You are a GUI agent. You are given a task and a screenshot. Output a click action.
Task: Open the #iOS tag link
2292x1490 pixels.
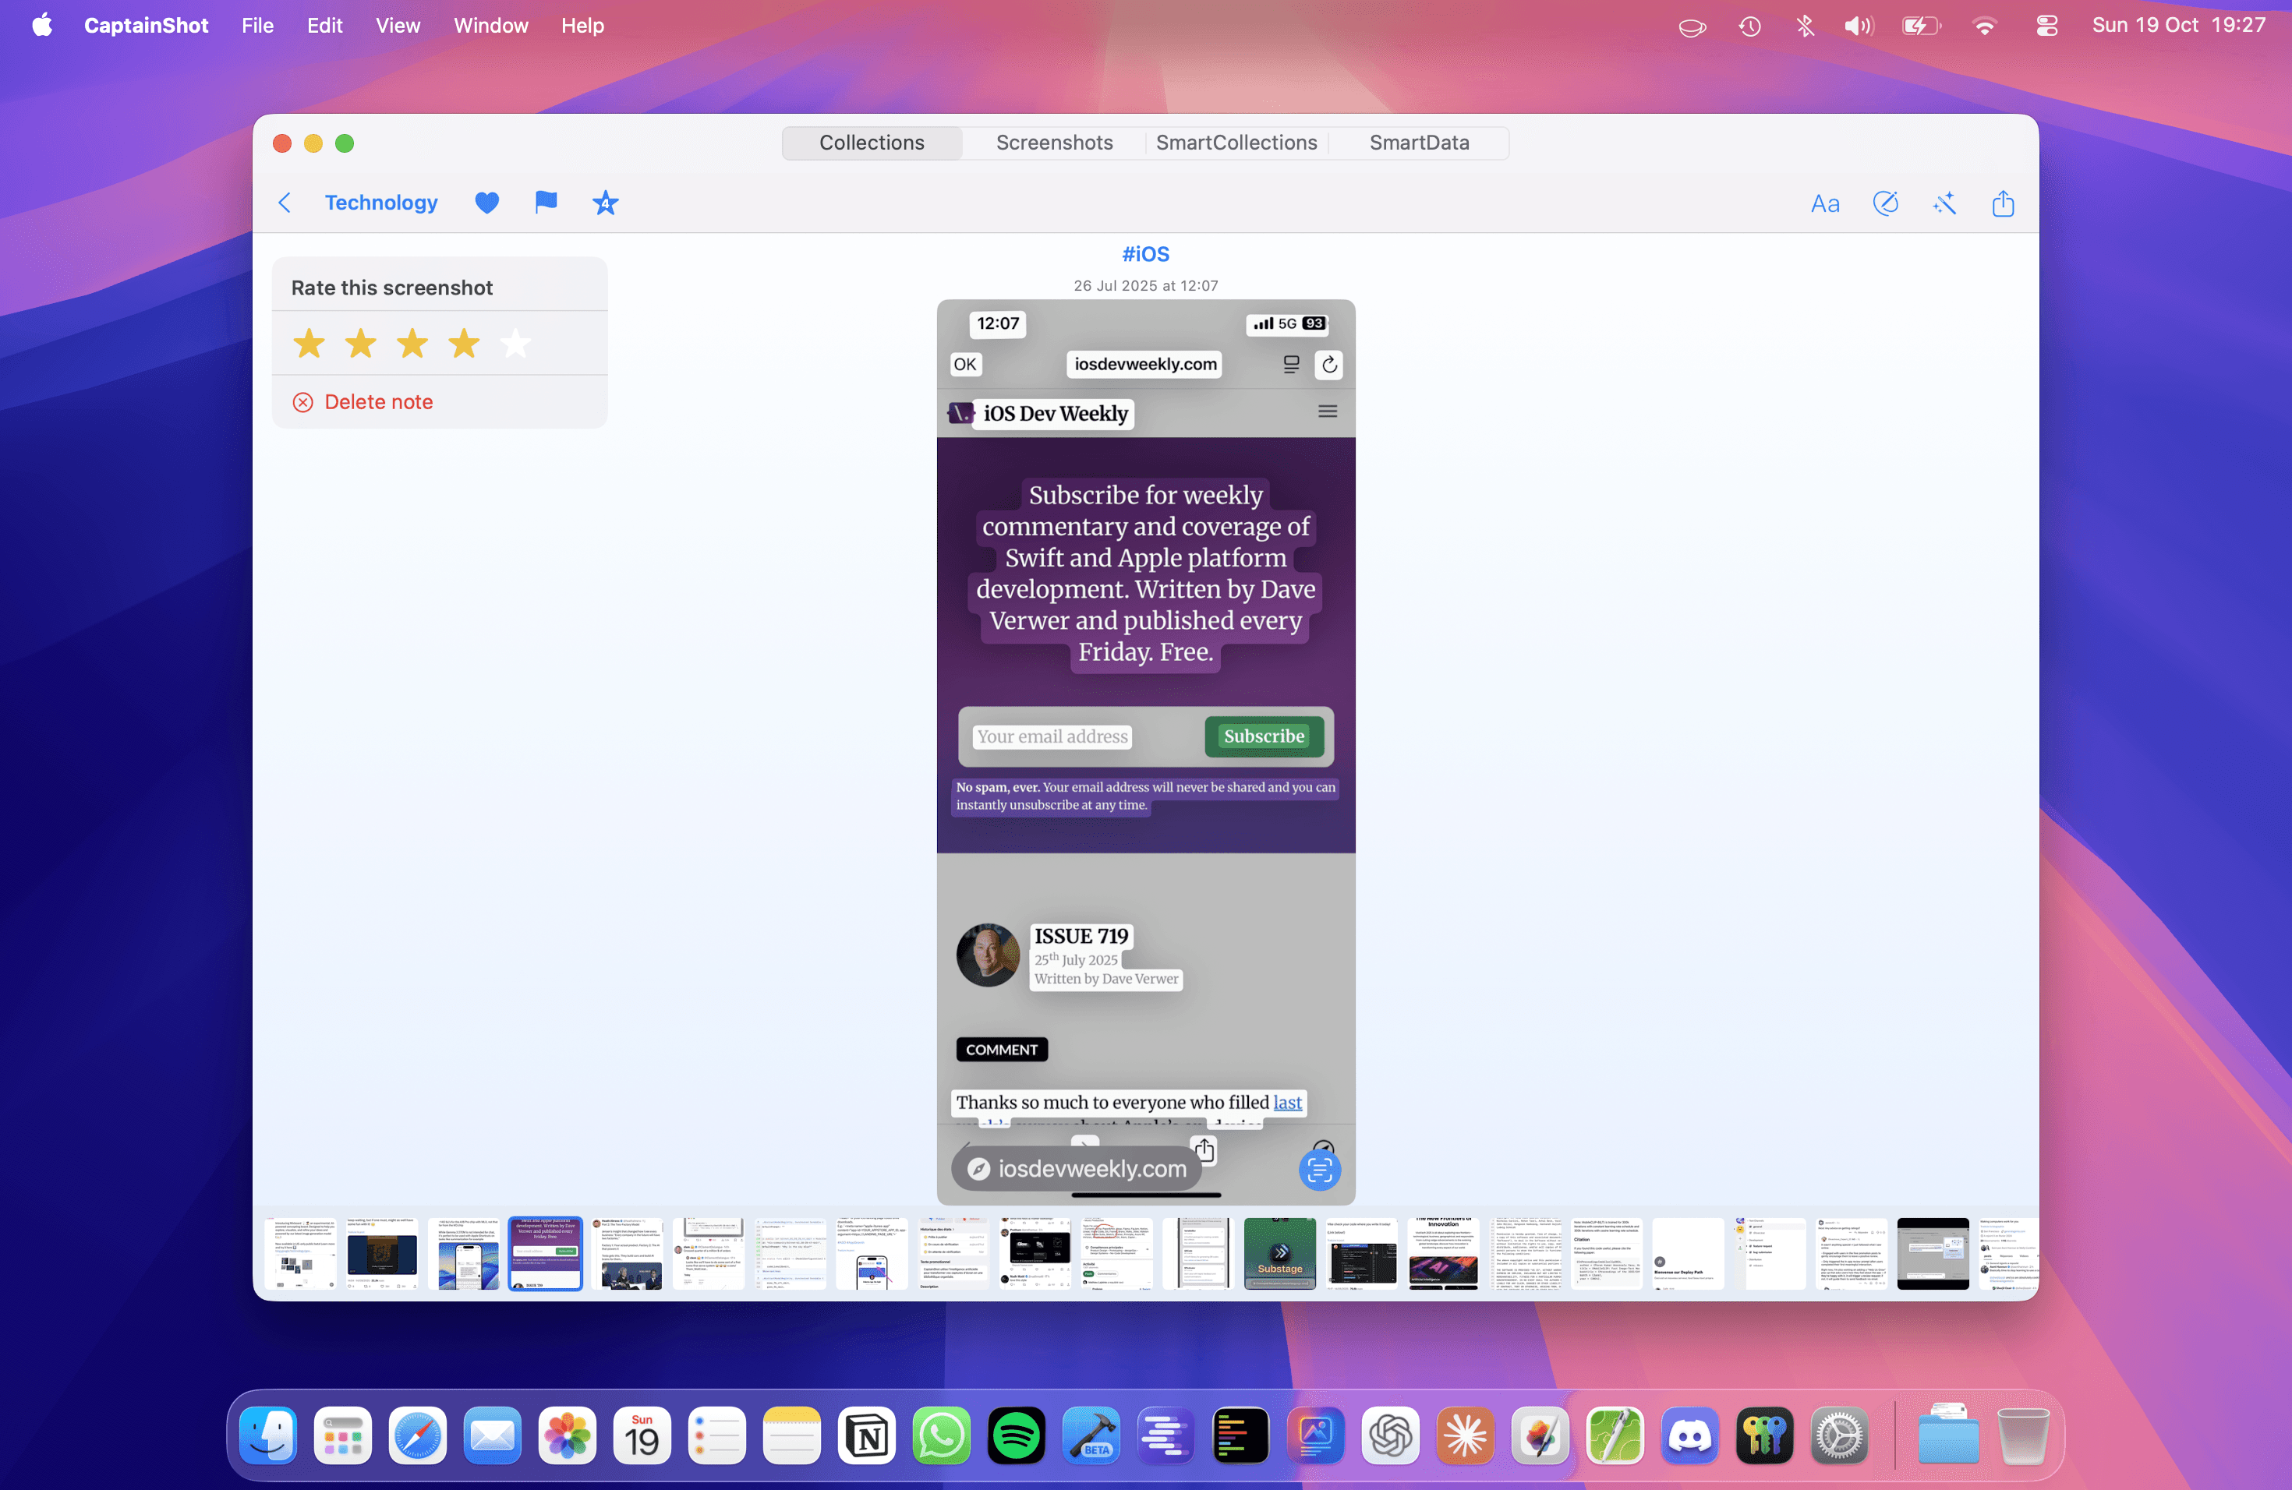[1145, 254]
